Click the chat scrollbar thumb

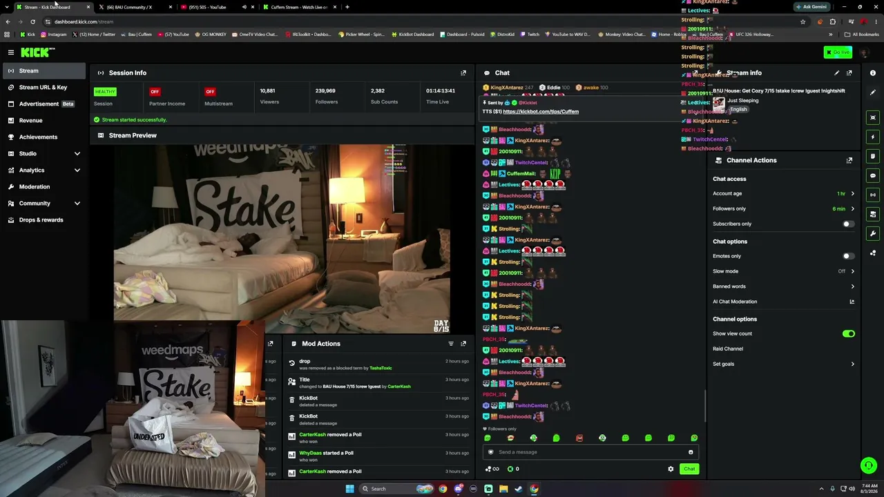click(x=704, y=405)
